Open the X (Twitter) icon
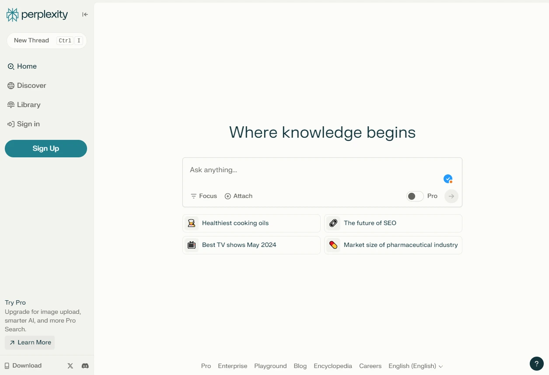The image size is (549, 375). (x=70, y=366)
